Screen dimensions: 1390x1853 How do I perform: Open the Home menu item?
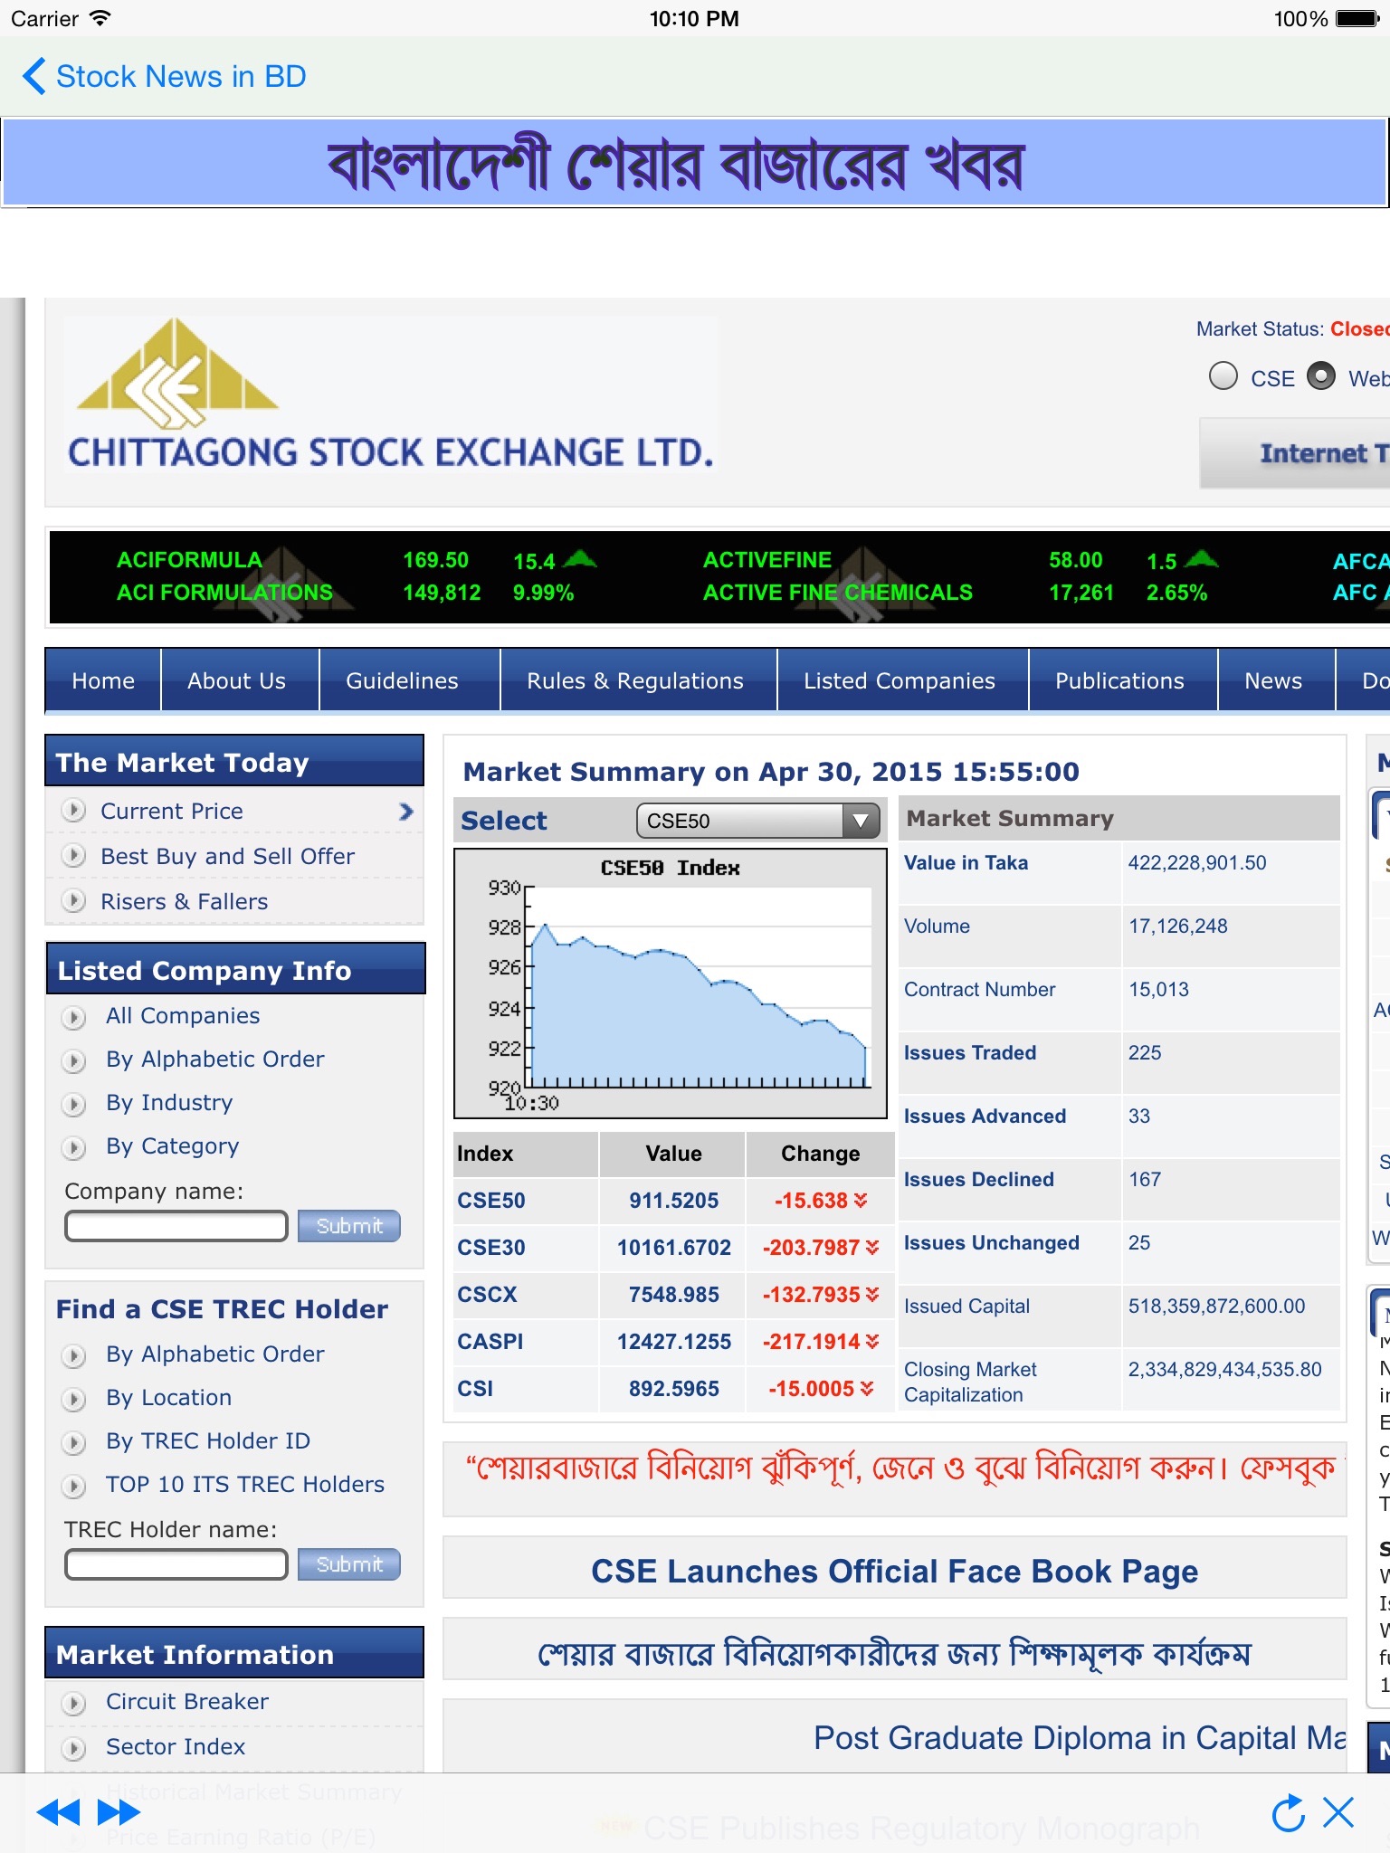point(103,680)
